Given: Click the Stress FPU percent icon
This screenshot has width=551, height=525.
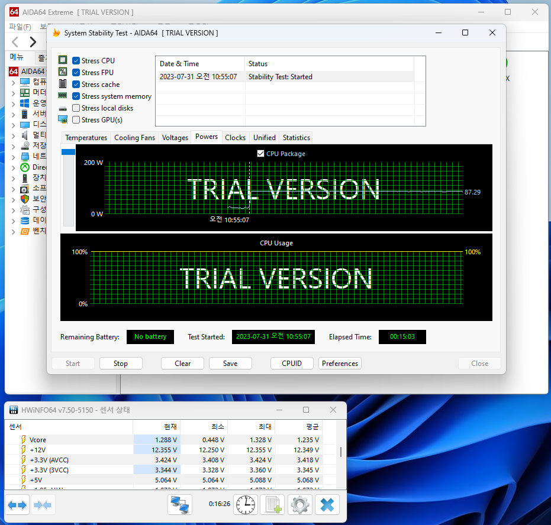Looking at the screenshot, I should 63,72.
